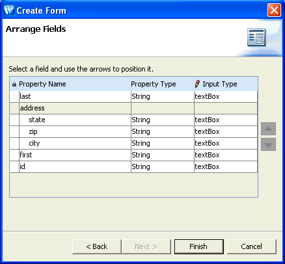Click the lock icon in table header
Viewport: 285px width, 264px height.
pos(14,84)
